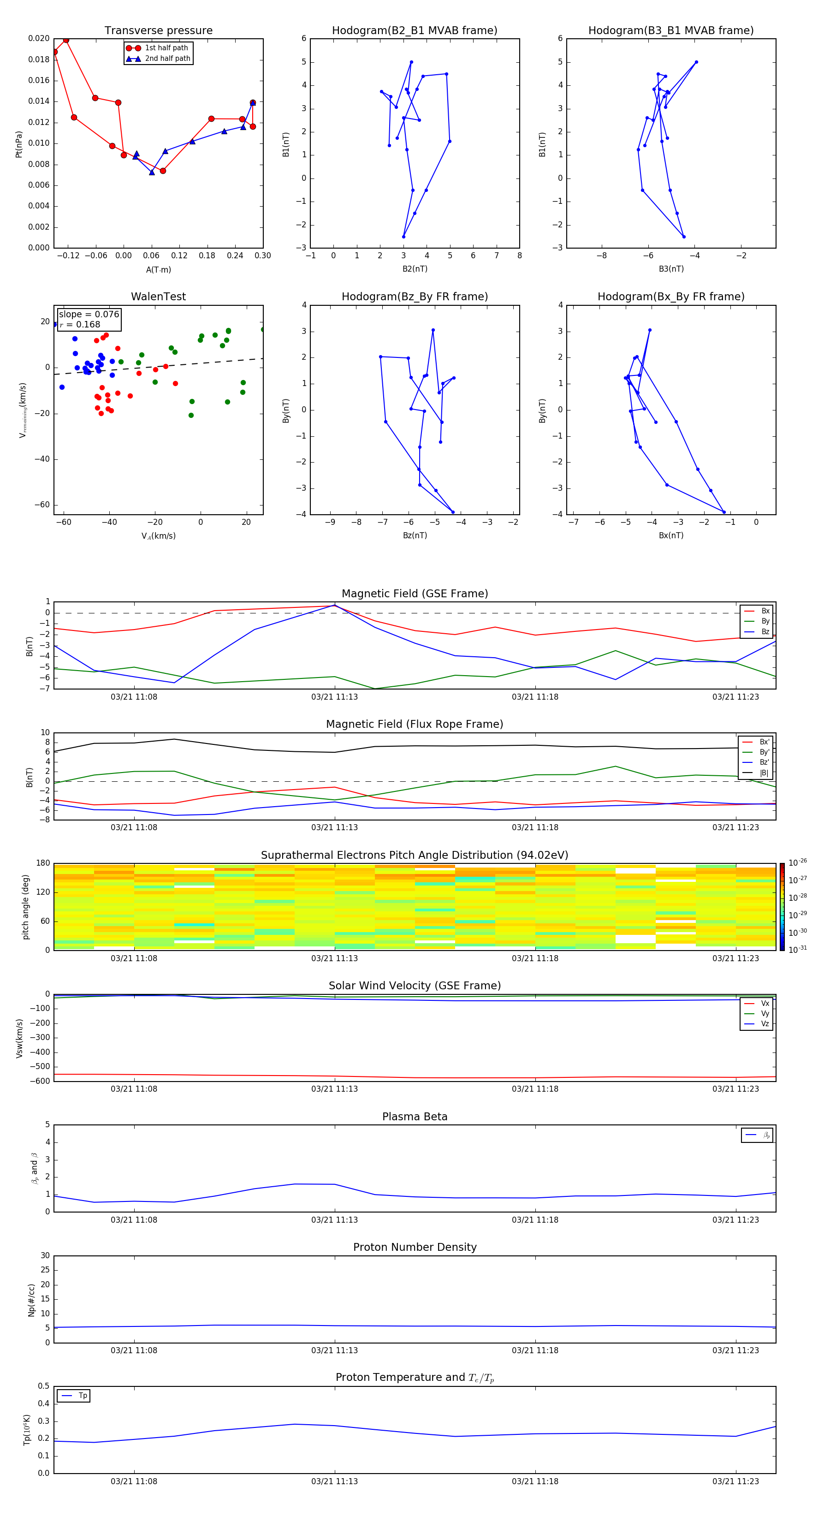Click the "Tp(10^6K)" y-axis label
Screen dimensions: 830x1522
tap(27, 1430)
